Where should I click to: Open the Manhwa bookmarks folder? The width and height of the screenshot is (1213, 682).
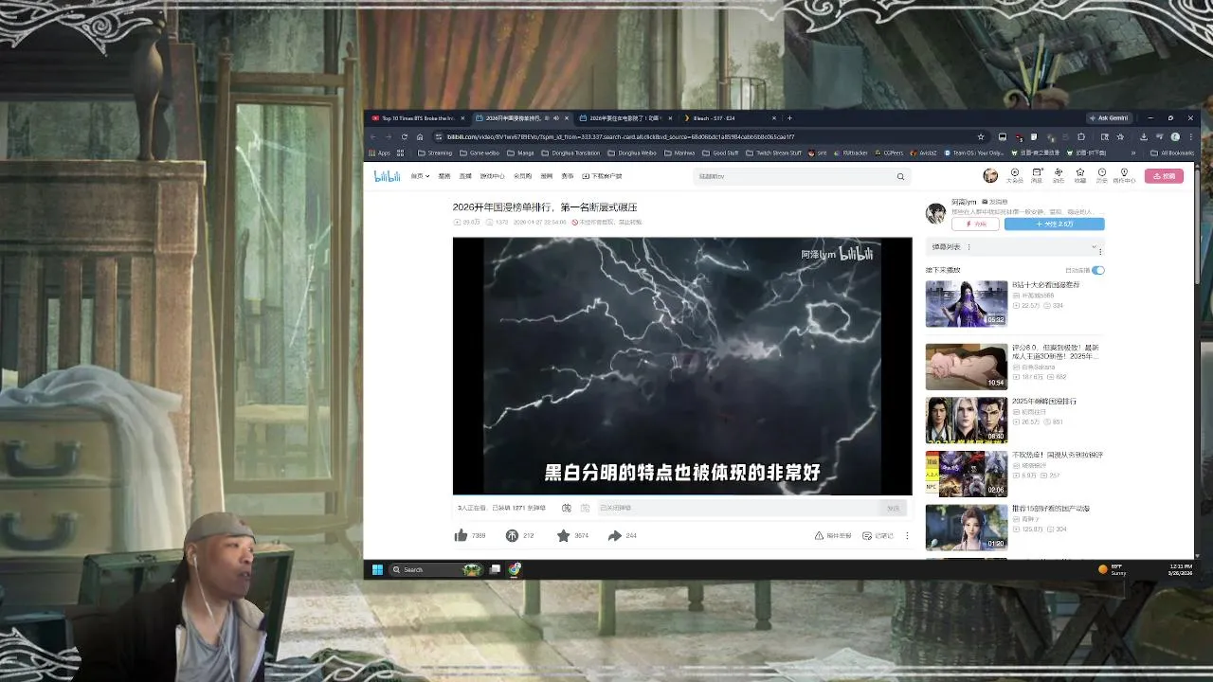pyautogui.click(x=679, y=153)
